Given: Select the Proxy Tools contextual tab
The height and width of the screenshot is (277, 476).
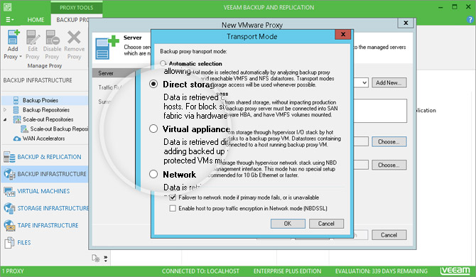Looking at the screenshot, I should coord(77,7).
